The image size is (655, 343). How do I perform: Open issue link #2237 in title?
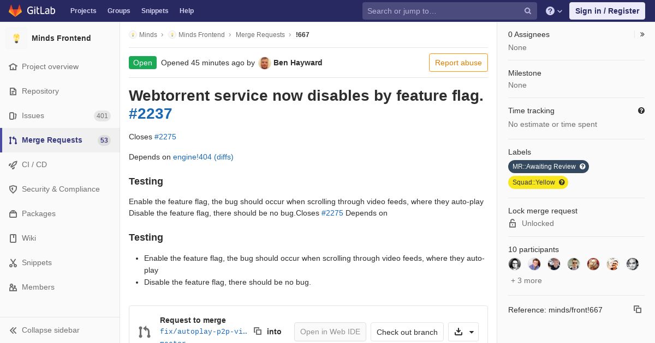(x=151, y=113)
